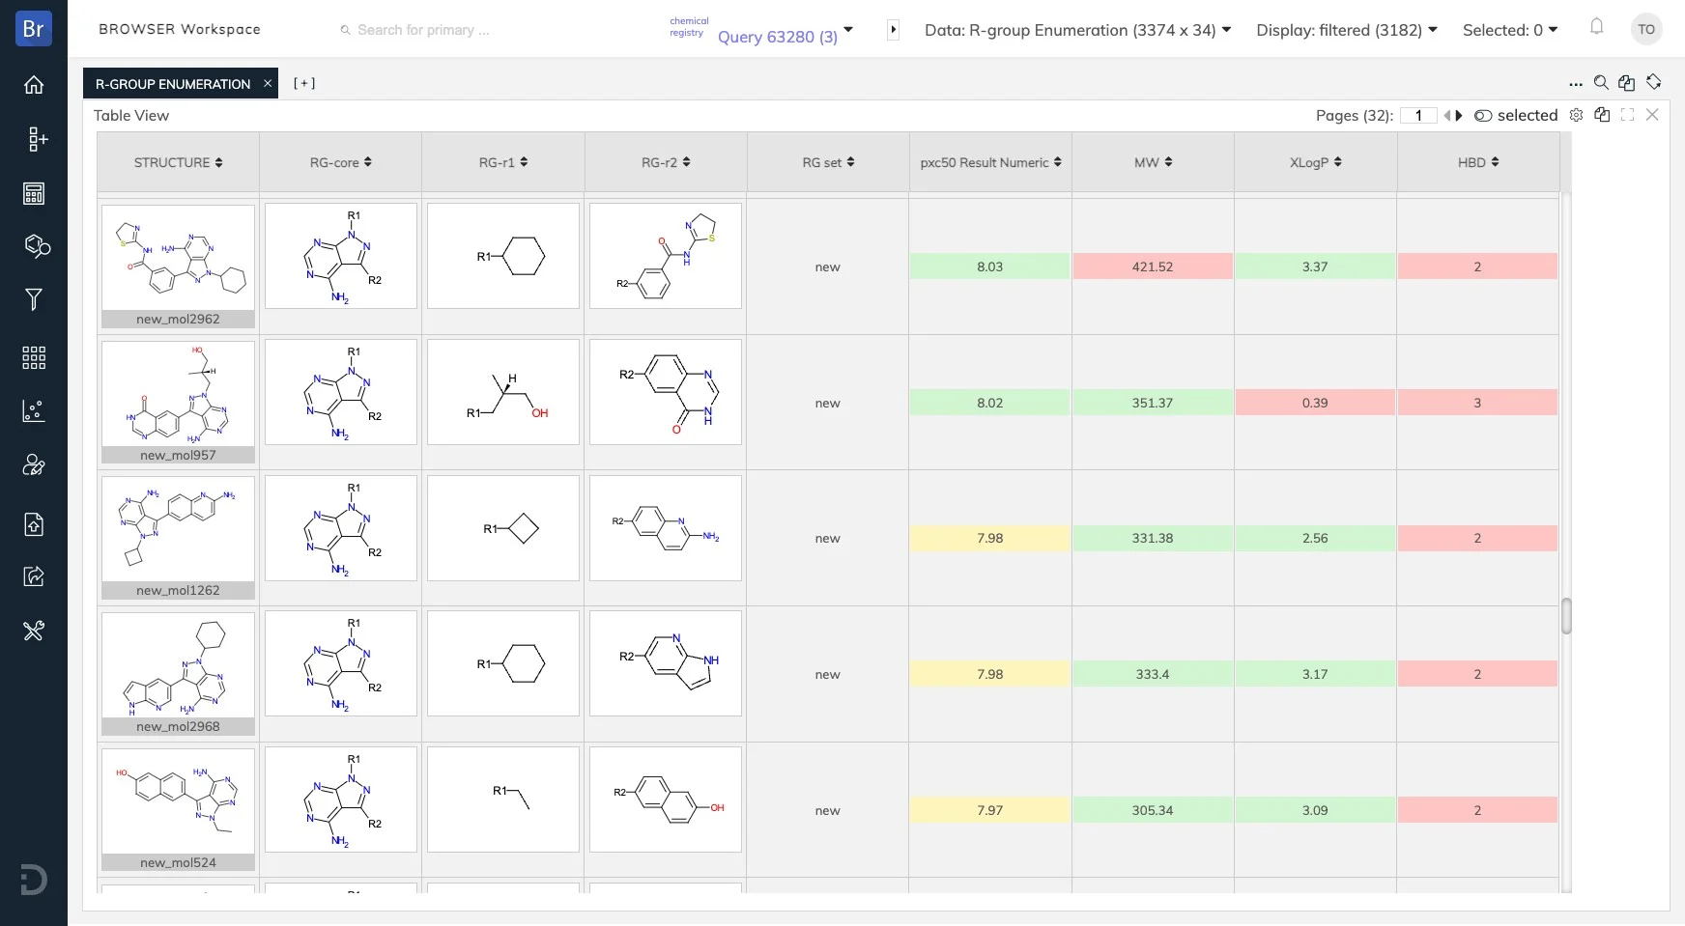Open Table View settings gear
Image resolution: width=1685 pixels, height=926 pixels.
(x=1576, y=115)
